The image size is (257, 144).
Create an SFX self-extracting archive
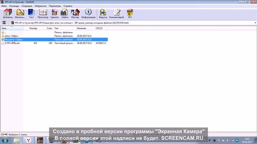pos(130,14)
